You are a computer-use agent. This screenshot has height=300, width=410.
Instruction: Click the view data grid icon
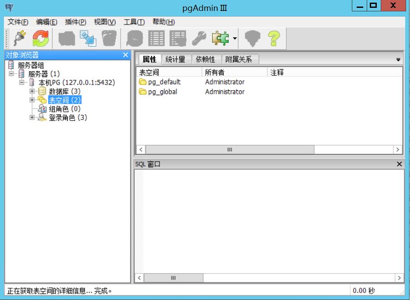tap(156, 38)
